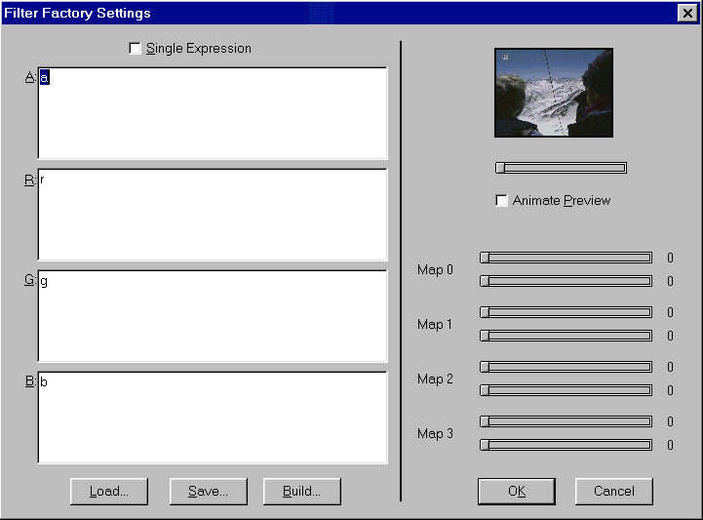The image size is (703, 520).
Task: Click inside the R channel expression field
Action: pyautogui.click(x=212, y=214)
